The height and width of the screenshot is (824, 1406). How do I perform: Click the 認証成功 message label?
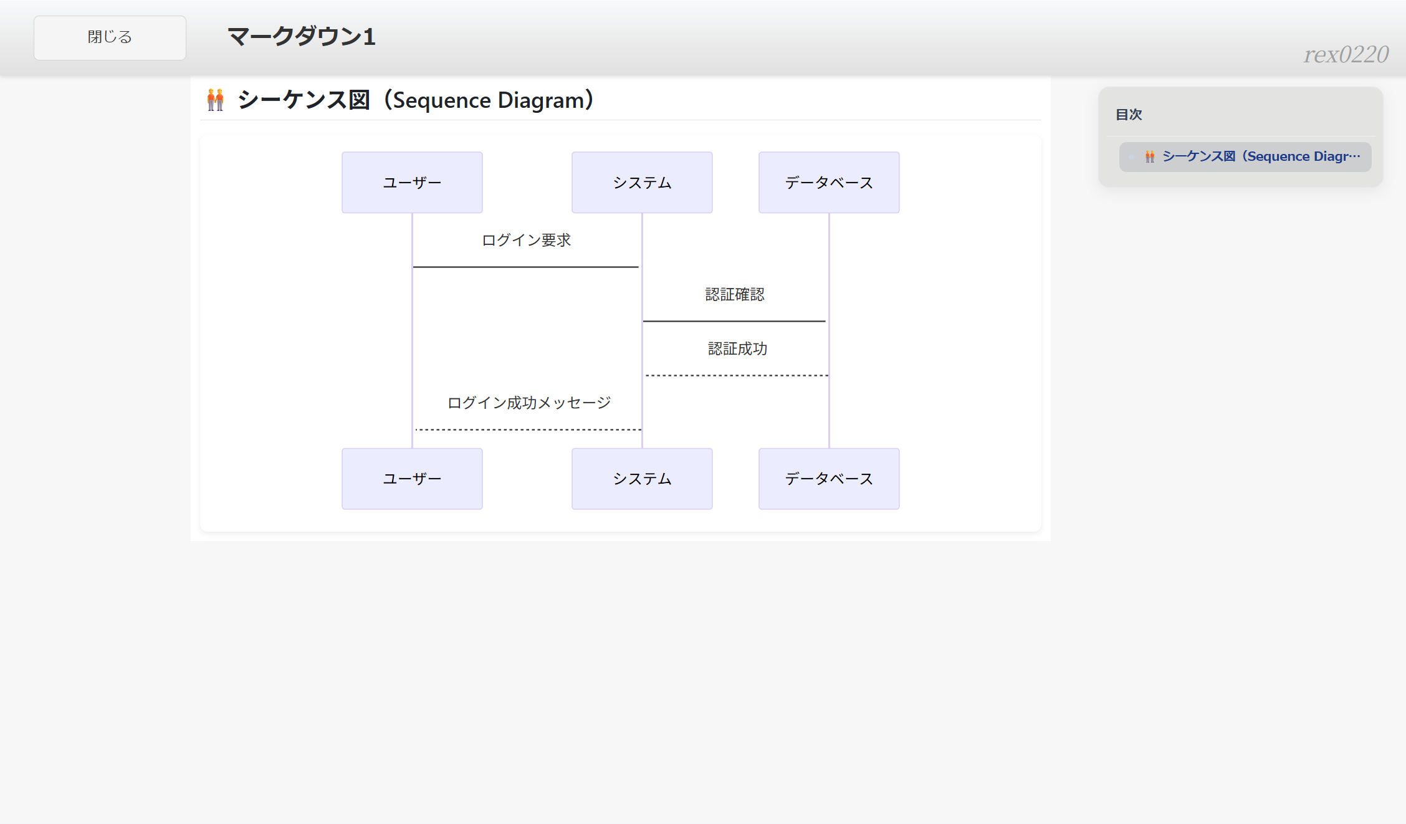pyautogui.click(x=737, y=348)
